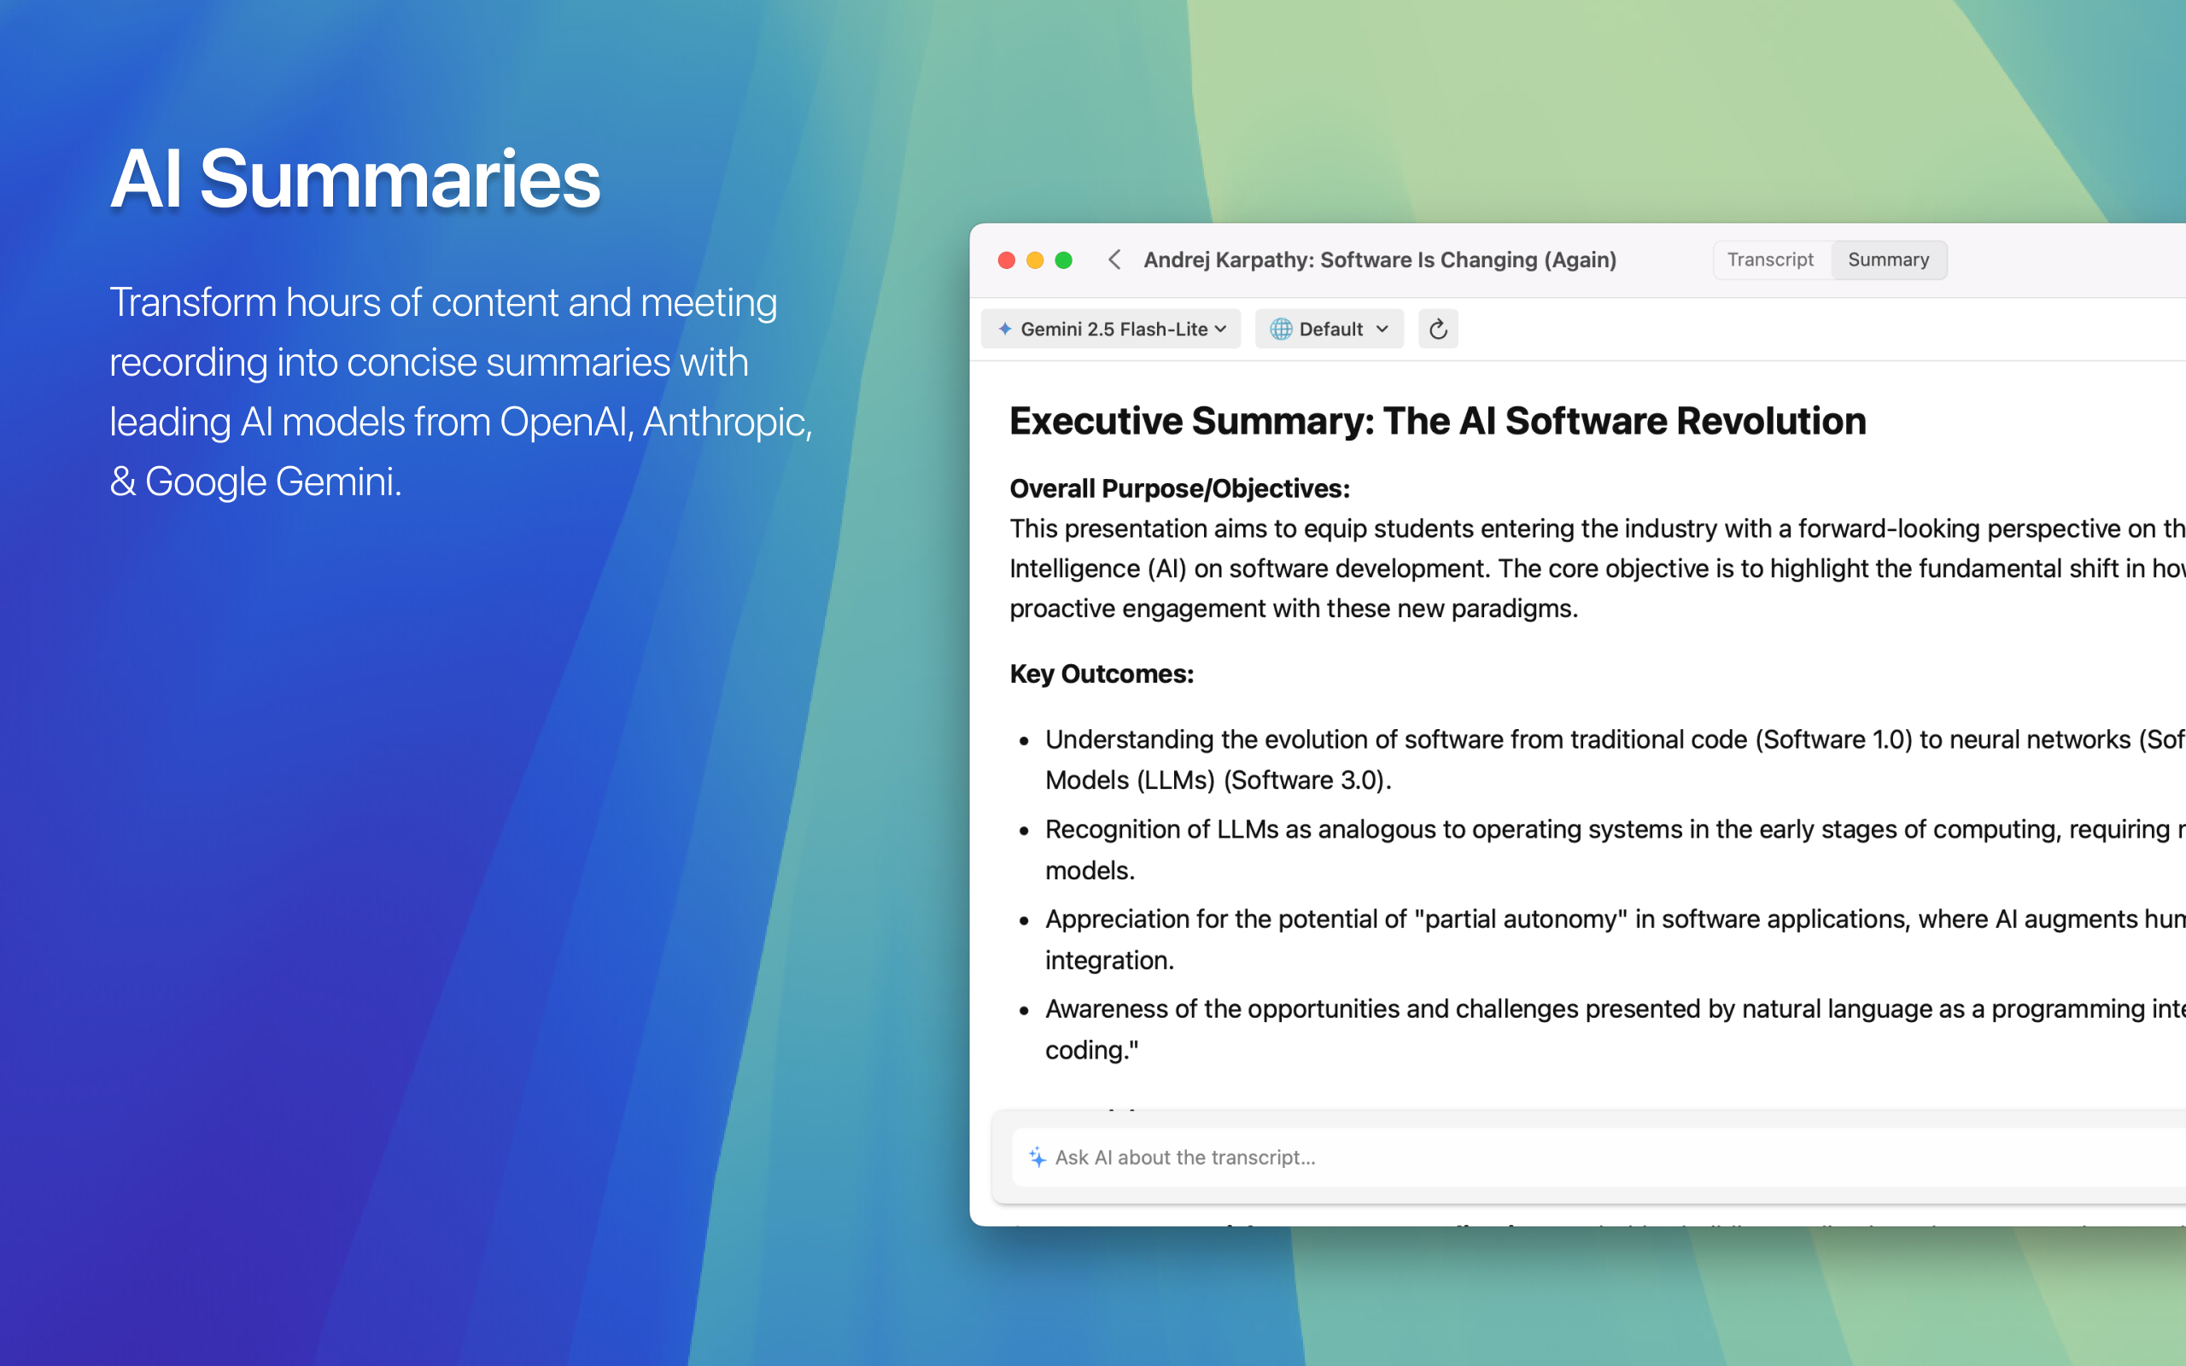Viewport: 2186px width, 1366px height.
Task: Switch to the Transcript tab
Action: pyautogui.click(x=1770, y=260)
